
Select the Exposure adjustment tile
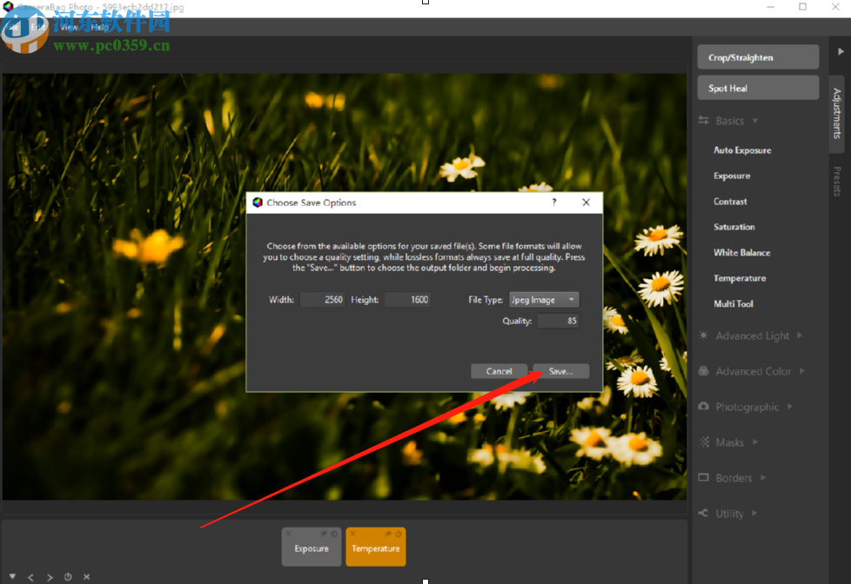point(312,548)
